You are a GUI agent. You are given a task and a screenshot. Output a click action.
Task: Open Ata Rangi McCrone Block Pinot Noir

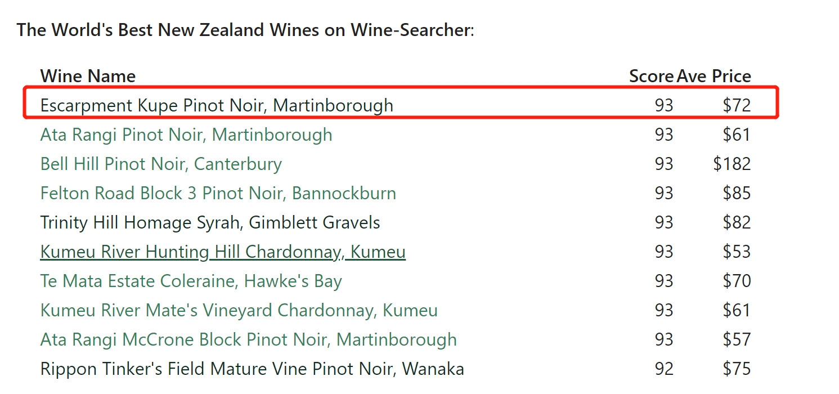coord(248,339)
